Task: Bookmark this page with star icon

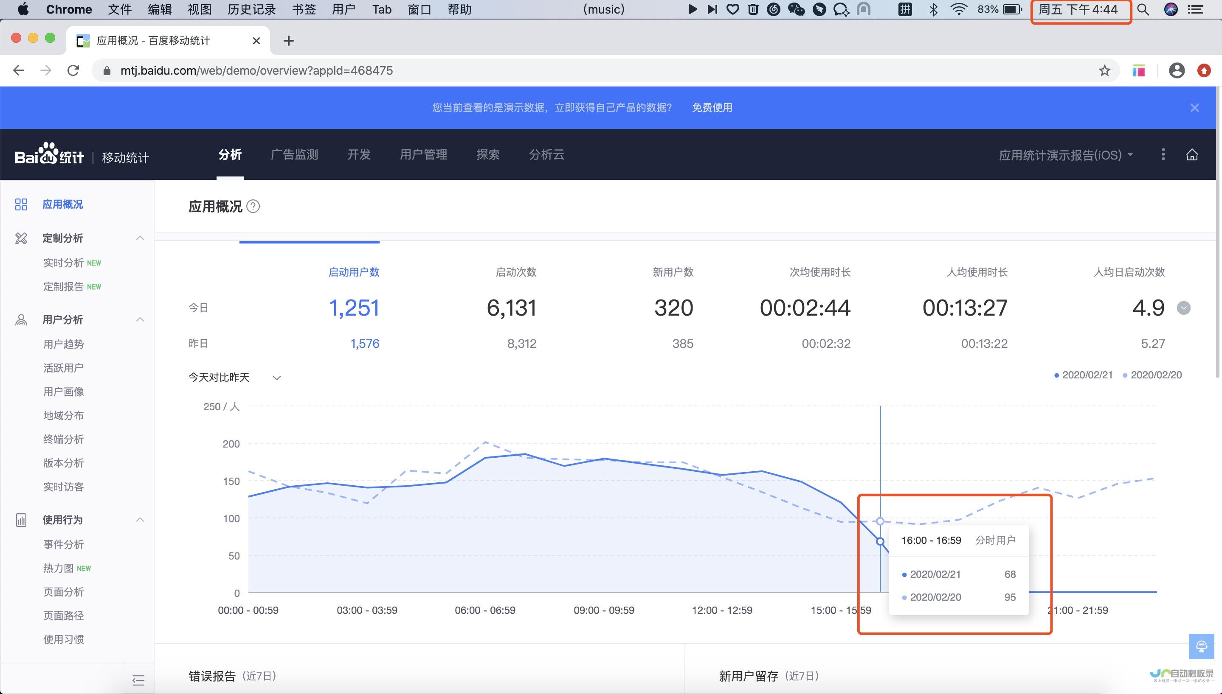Action: point(1104,70)
